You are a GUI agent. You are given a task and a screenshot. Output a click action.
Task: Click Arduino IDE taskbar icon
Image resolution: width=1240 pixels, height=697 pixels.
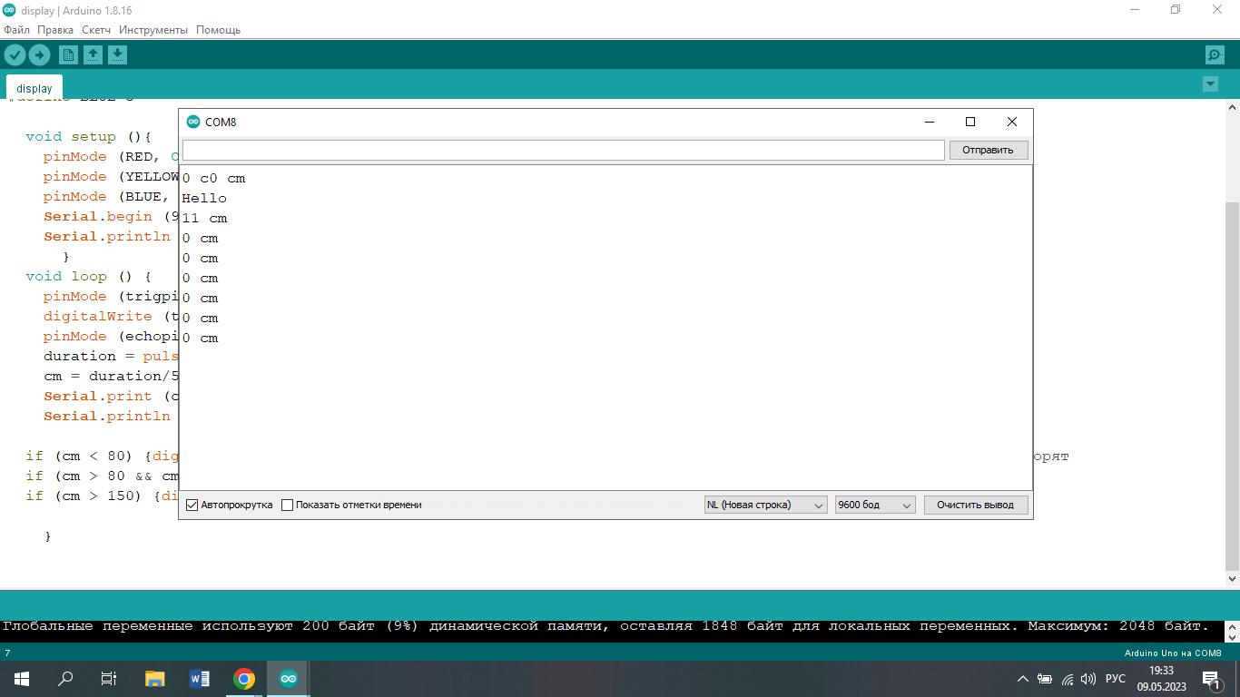point(288,678)
